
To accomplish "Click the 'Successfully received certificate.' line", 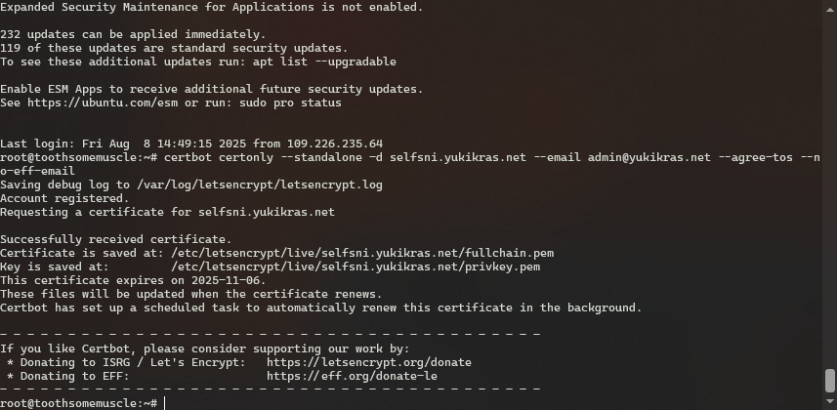I will pos(116,239).
